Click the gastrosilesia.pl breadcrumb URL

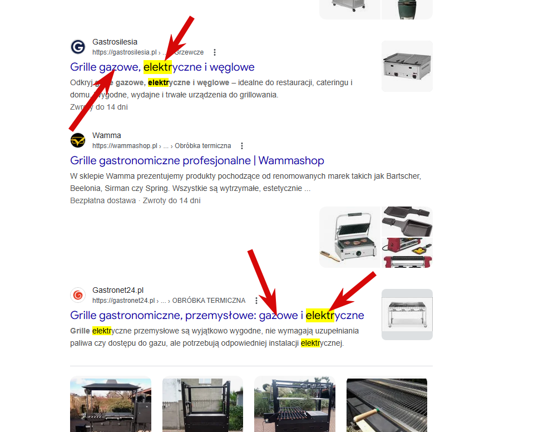pyautogui.click(x=148, y=52)
